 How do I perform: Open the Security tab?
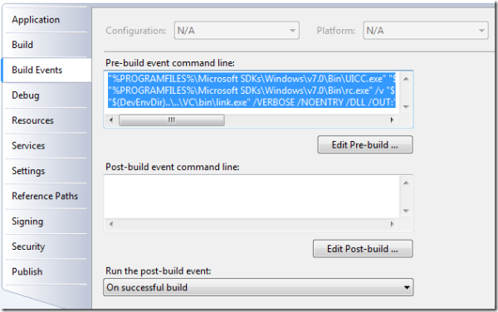point(46,246)
